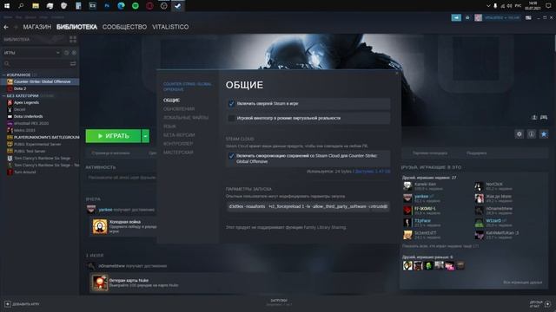Click the Cold War achievement icon in activity

100,226
